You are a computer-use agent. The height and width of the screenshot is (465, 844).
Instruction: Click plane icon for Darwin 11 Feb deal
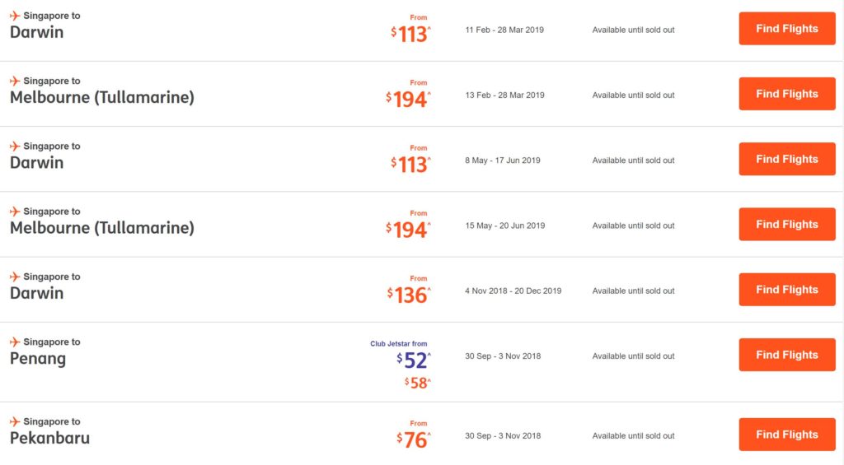point(15,16)
